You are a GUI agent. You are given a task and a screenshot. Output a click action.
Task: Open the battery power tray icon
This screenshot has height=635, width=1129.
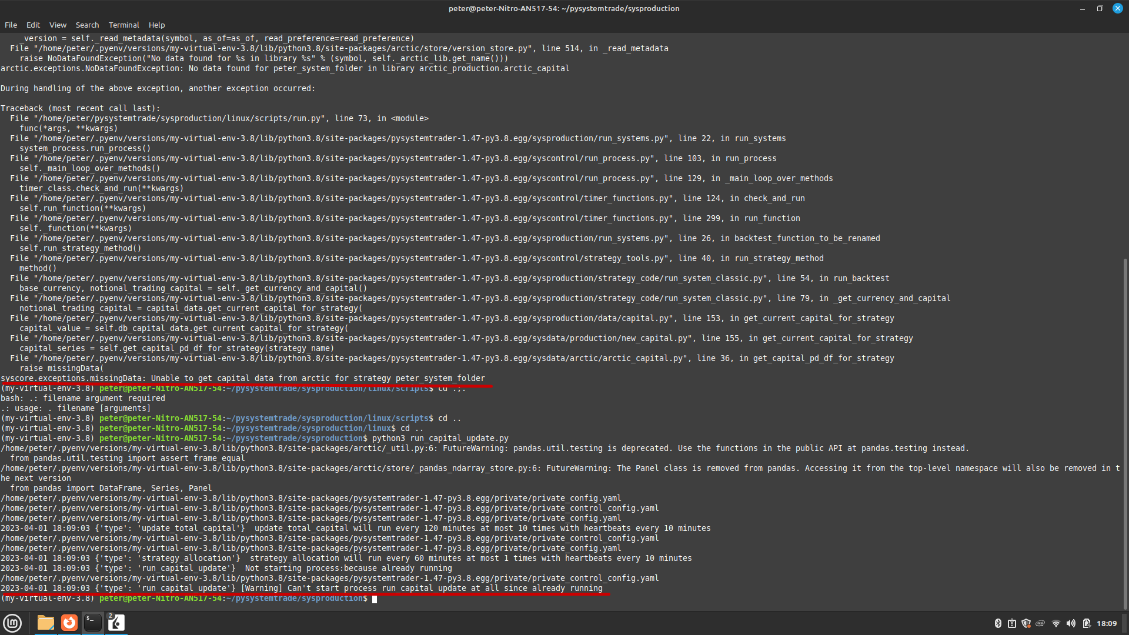[x=1087, y=623]
